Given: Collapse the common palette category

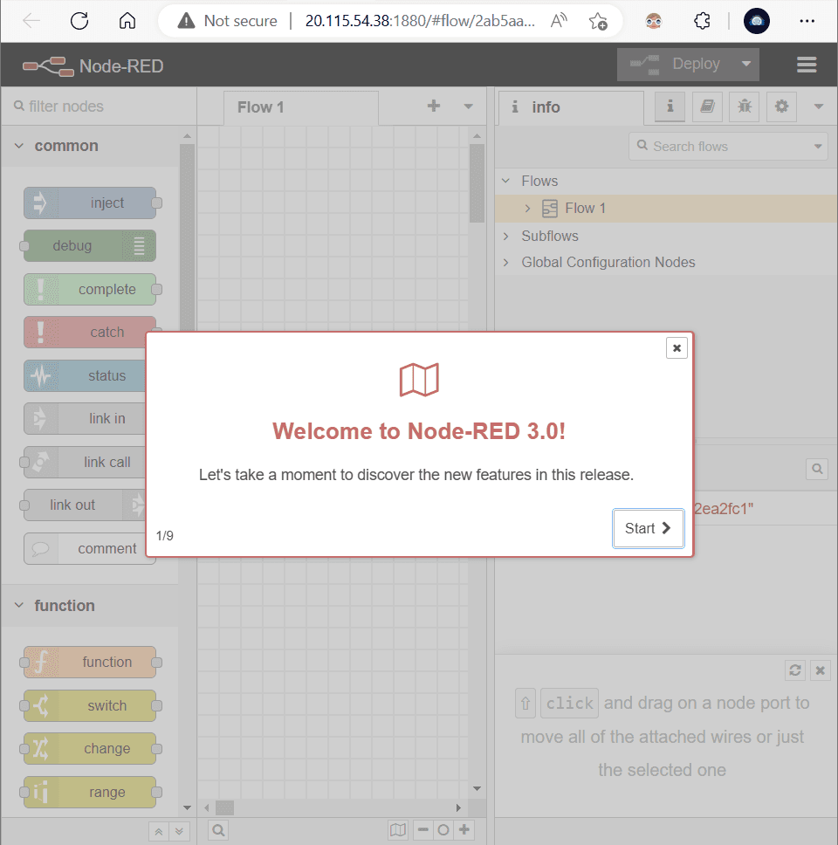Looking at the screenshot, I should [19, 146].
